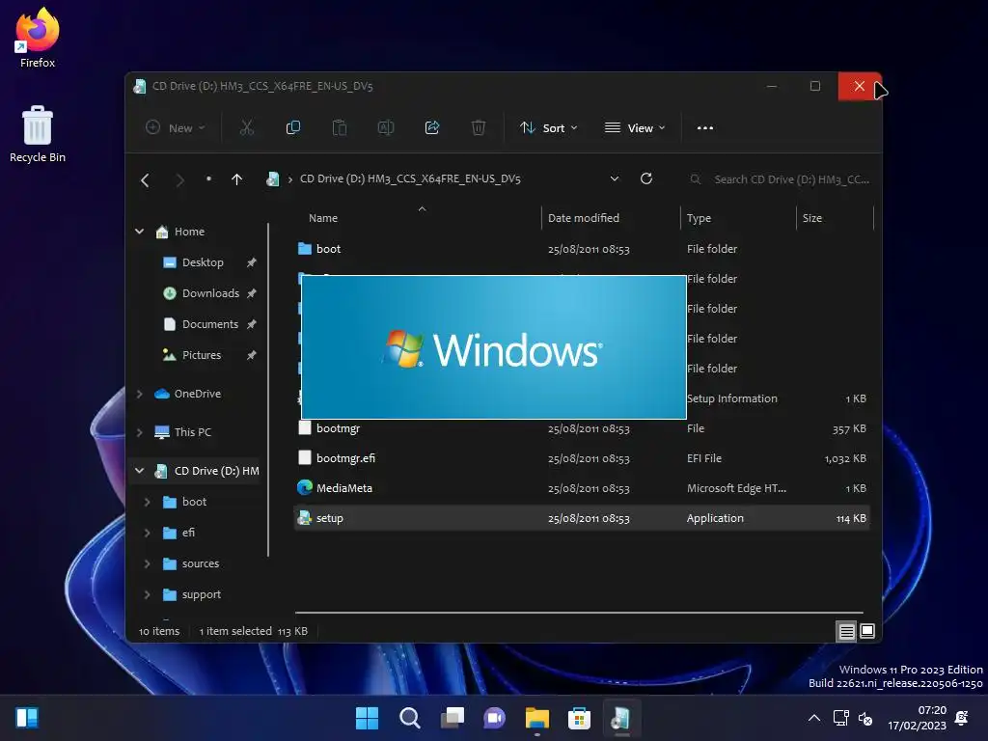Viewport: 988px width, 741px height.
Task: Show hidden system tray icons
Action: (814, 718)
